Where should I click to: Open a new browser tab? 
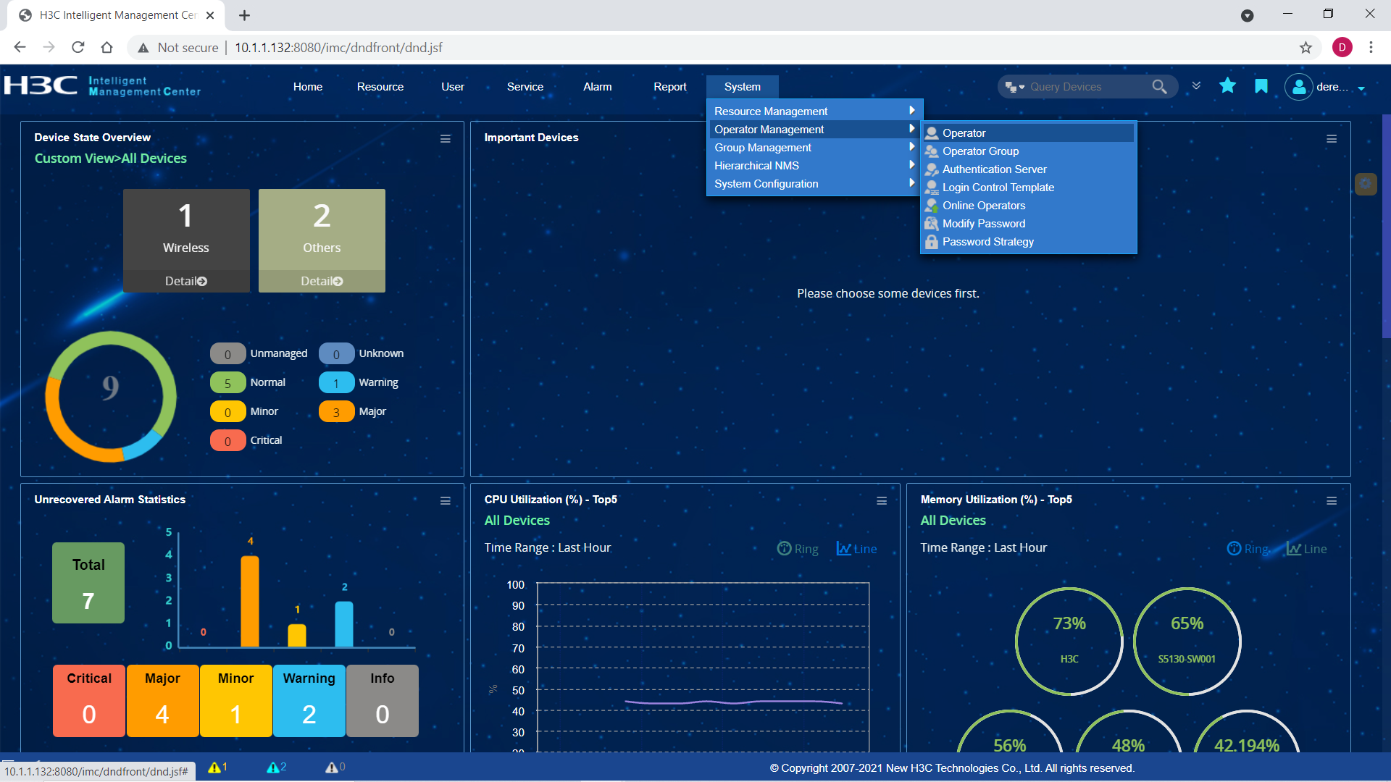245,15
